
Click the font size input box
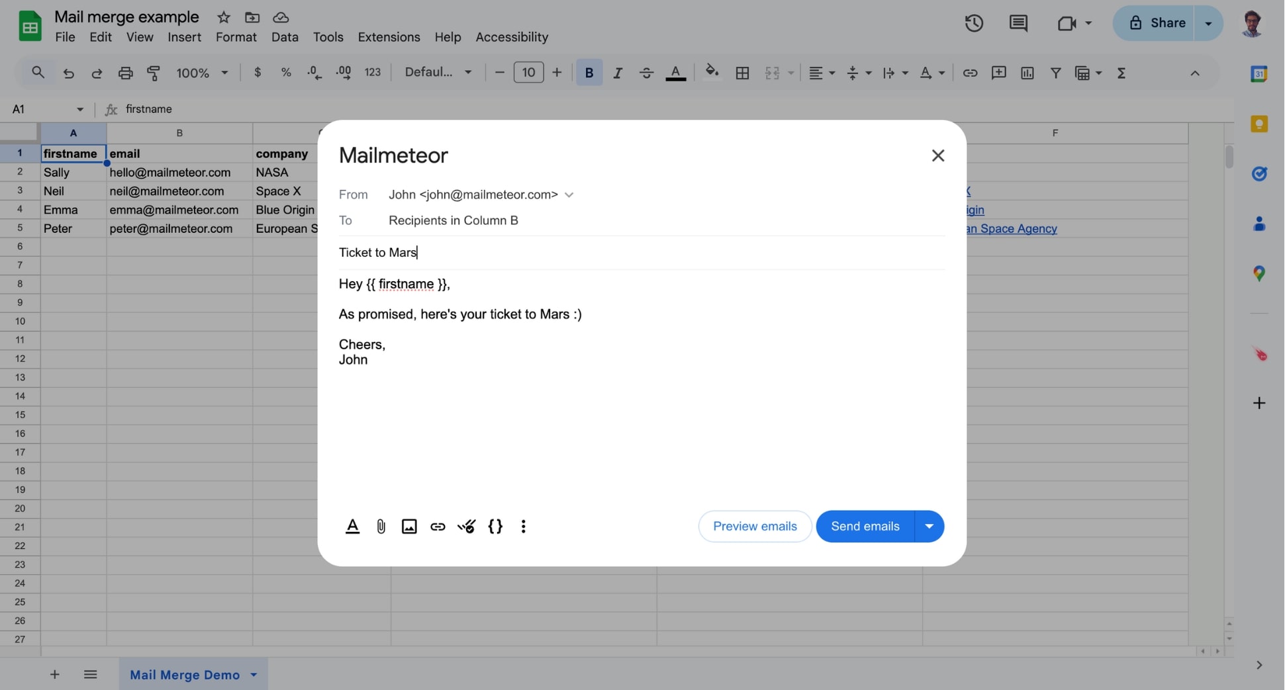(x=528, y=73)
